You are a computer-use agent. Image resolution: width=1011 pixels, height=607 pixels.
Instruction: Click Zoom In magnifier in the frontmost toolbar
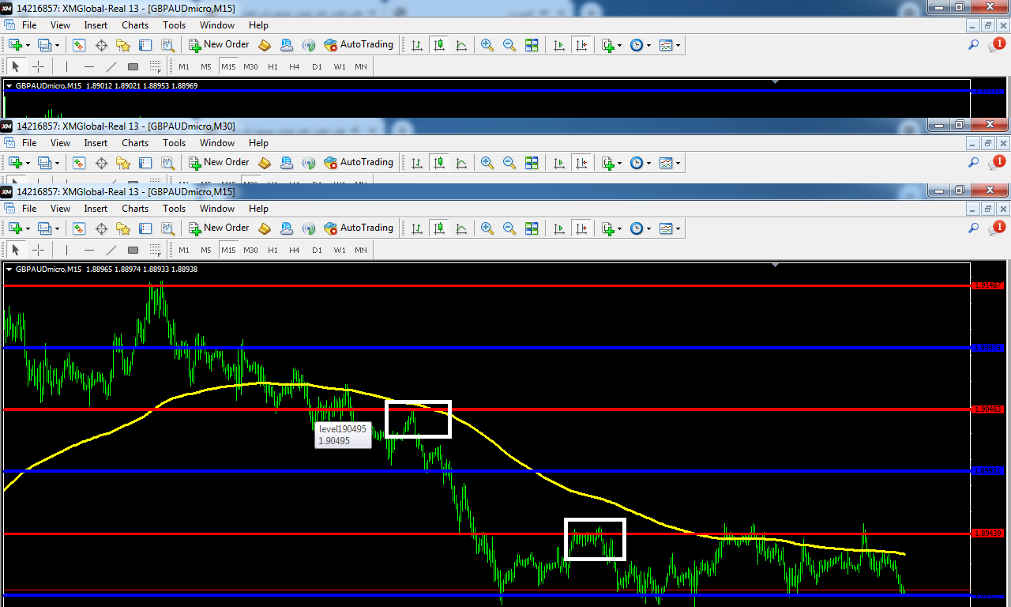coord(487,228)
